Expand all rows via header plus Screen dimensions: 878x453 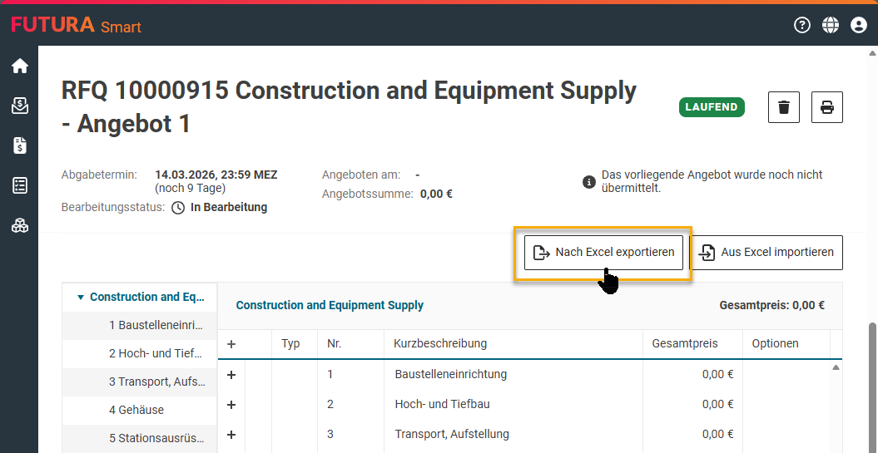pos(231,343)
